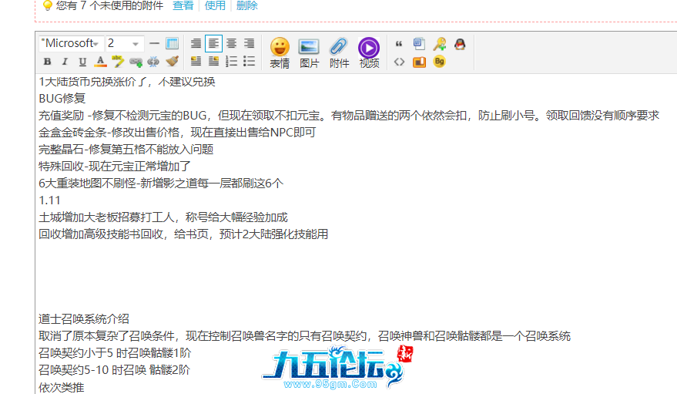
Task: Click the line starting "6大重装地图不刷怪"
Action: (x=161, y=184)
